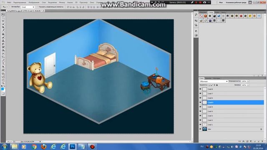The height and width of the screenshot is (150, 267).
Task: Apply the yellow star style swatch
Action: pyautogui.click(x=250, y=16)
